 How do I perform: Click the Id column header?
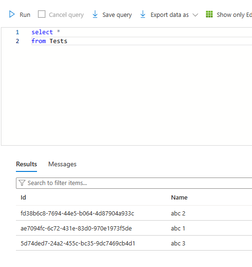[x=23, y=198]
